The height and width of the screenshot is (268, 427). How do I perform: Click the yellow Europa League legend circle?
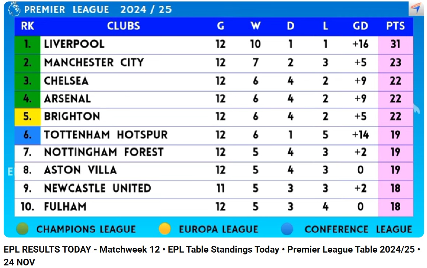[x=165, y=229]
